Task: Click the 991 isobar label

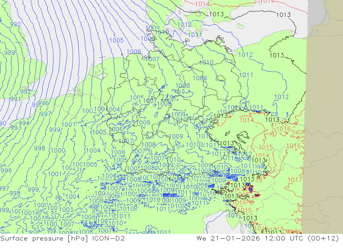Action: point(15,99)
